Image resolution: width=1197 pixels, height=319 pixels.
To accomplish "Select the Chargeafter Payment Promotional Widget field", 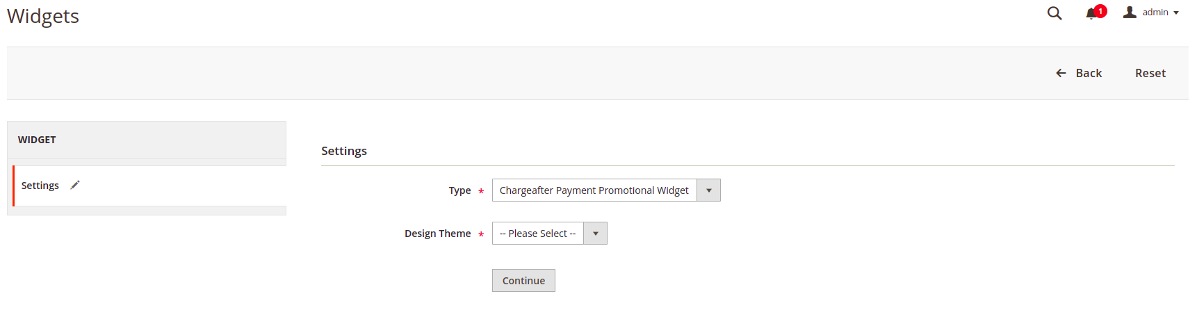I will [x=606, y=190].
